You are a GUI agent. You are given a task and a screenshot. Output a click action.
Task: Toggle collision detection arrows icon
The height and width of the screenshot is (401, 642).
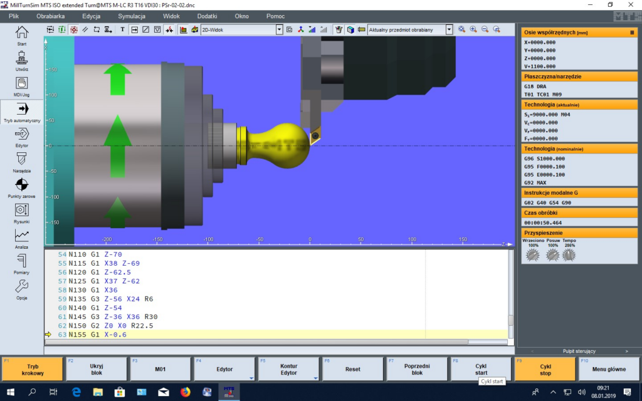click(169, 29)
